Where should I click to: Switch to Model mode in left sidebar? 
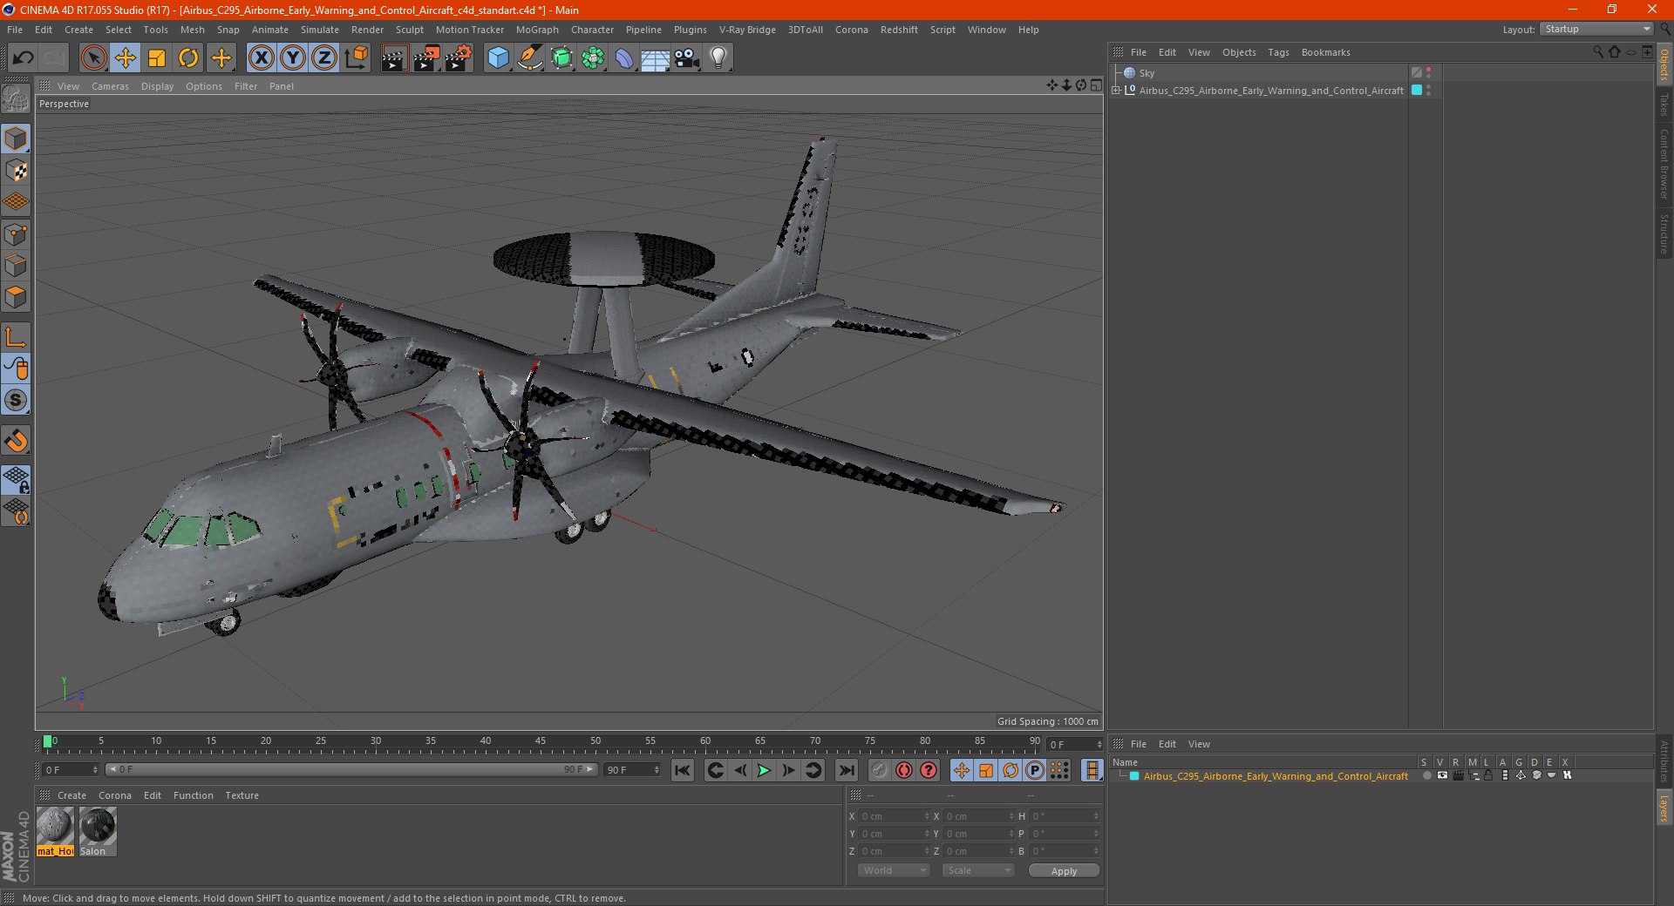(16, 139)
